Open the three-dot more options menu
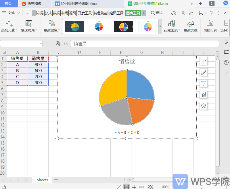The image size is (230, 189). [219, 13]
